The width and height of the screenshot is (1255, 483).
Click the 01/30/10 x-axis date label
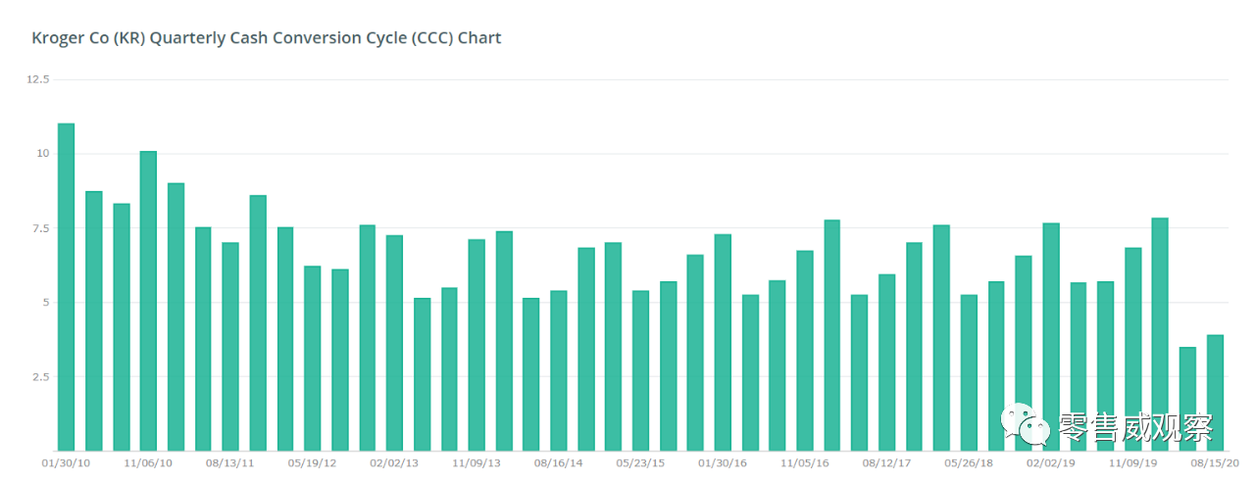click(66, 462)
